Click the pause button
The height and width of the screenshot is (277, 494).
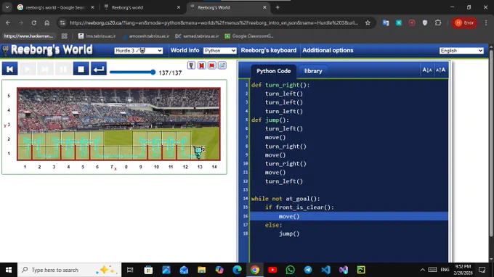(63, 69)
